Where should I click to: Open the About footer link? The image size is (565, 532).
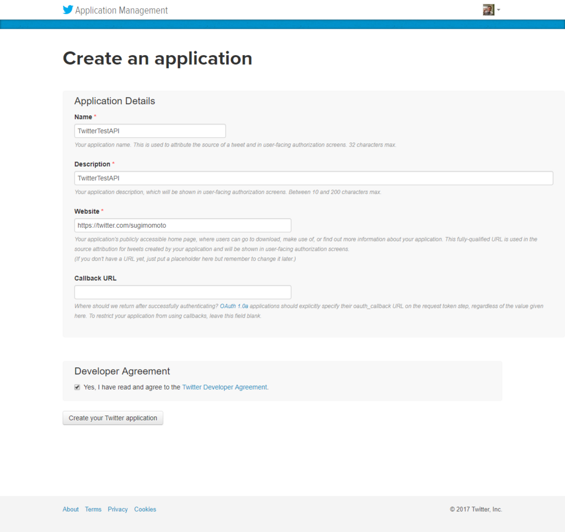71,509
